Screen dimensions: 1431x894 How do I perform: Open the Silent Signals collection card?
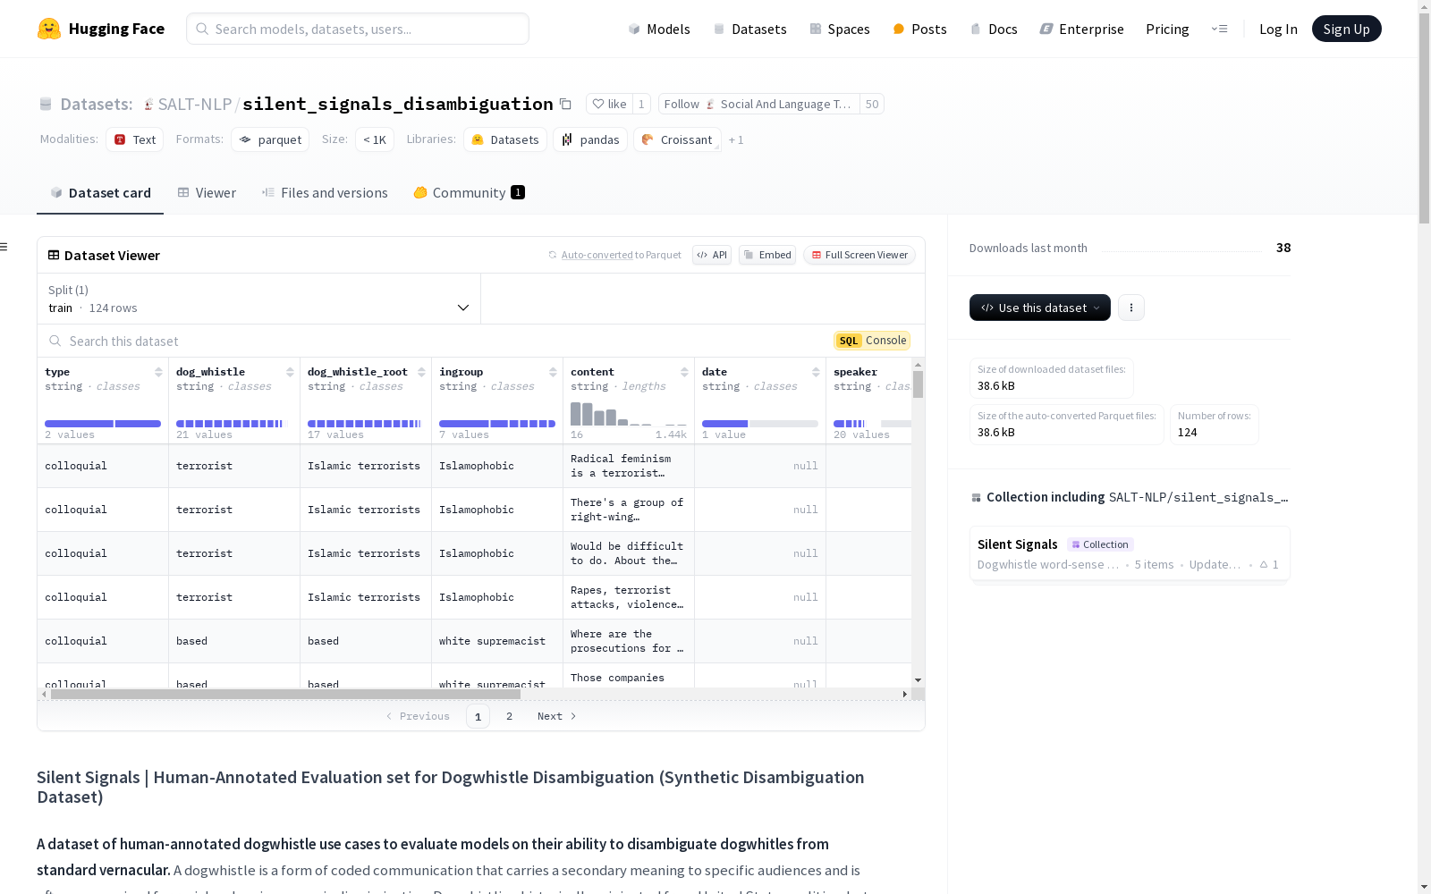[x=1130, y=553]
